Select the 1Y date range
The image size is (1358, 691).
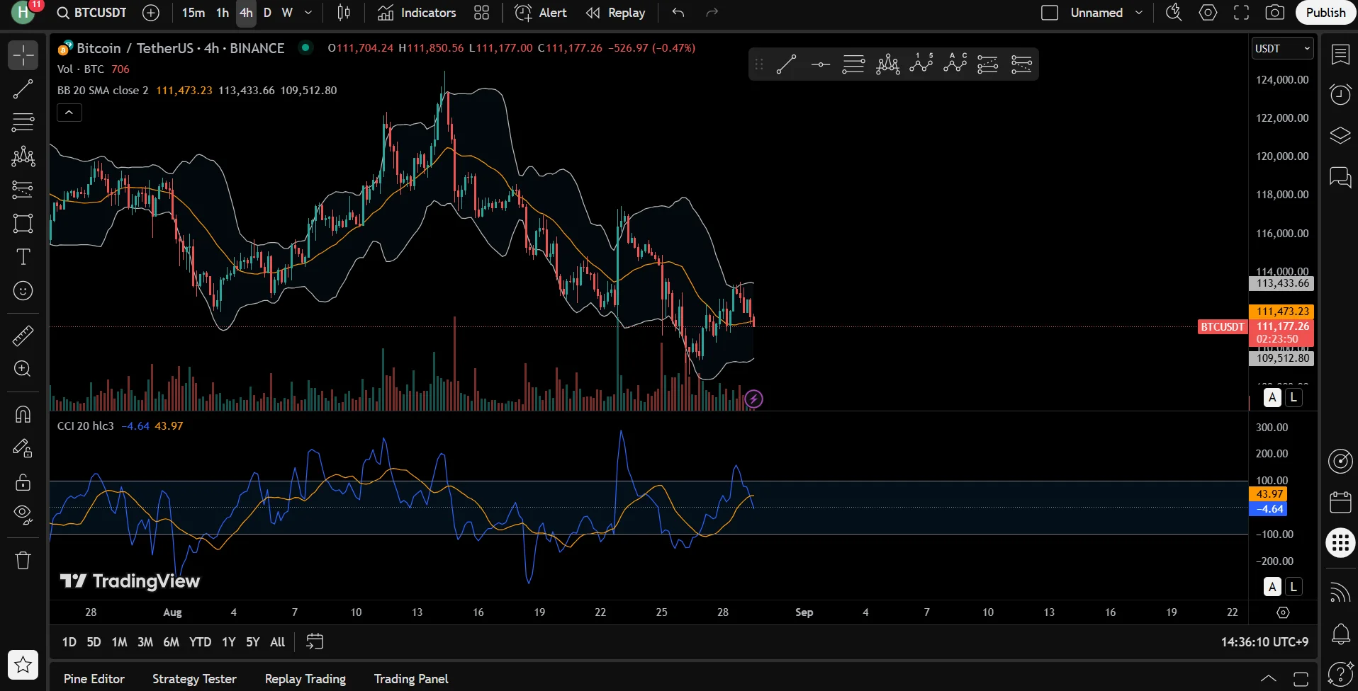click(x=228, y=641)
